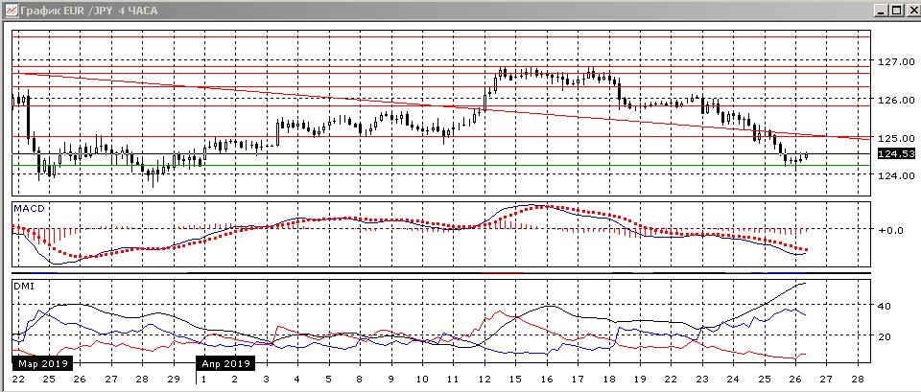The image size is (921, 392).
Task: Minimize the EUR/JPY chart window
Action: pos(881,10)
